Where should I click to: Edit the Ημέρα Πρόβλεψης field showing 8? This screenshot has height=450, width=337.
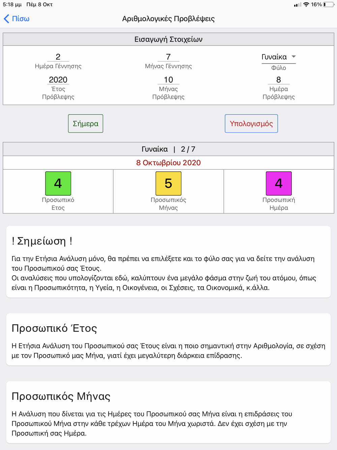coord(279,80)
